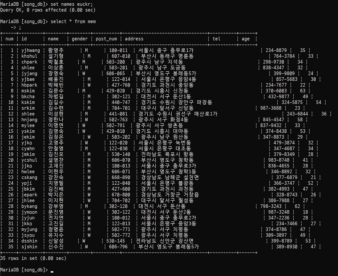Viewport: 338px width, 276px height.
Task: Click the 'age' column header
Action: click(245, 39)
